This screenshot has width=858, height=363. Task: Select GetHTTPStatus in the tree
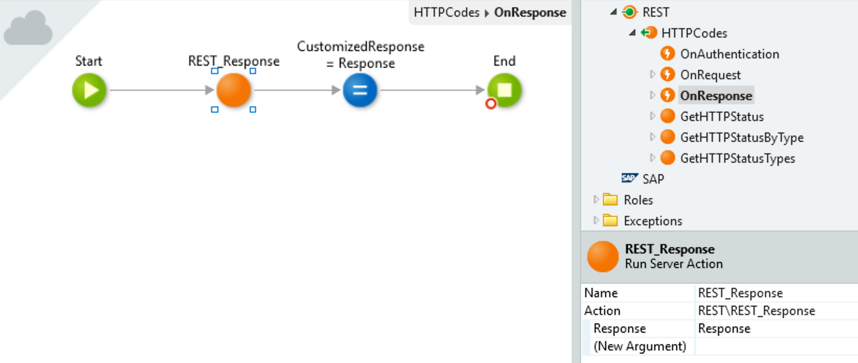pos(722,116)
